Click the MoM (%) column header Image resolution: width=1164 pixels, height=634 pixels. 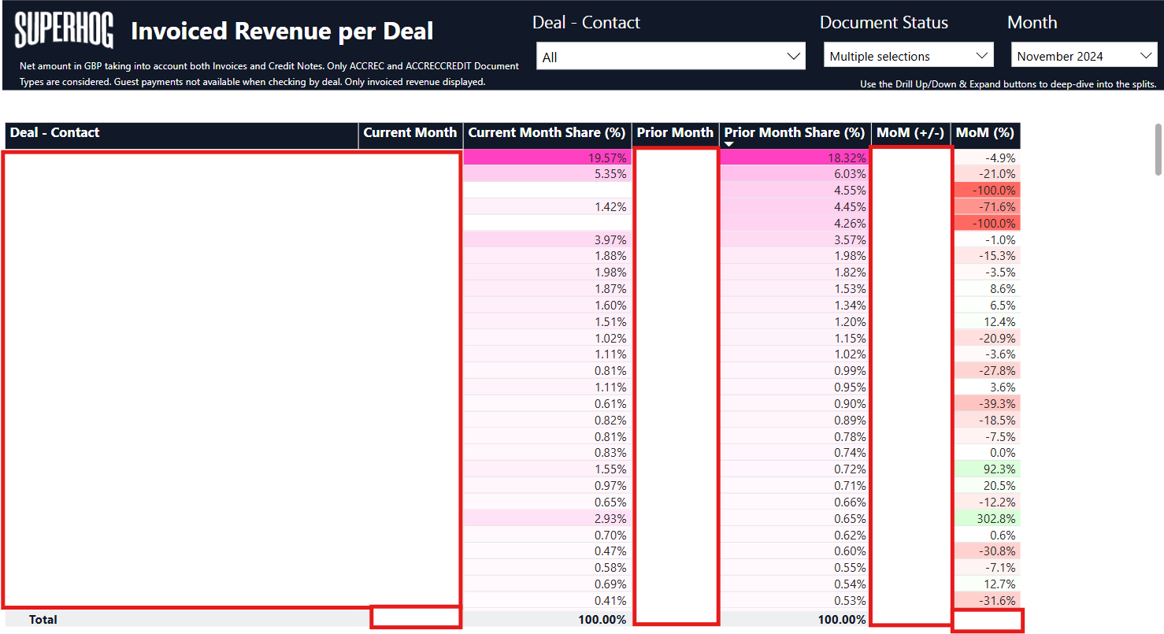(x=984, y=133)
